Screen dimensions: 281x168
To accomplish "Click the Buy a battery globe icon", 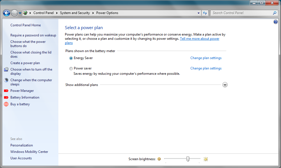I will tap(6, 104).
